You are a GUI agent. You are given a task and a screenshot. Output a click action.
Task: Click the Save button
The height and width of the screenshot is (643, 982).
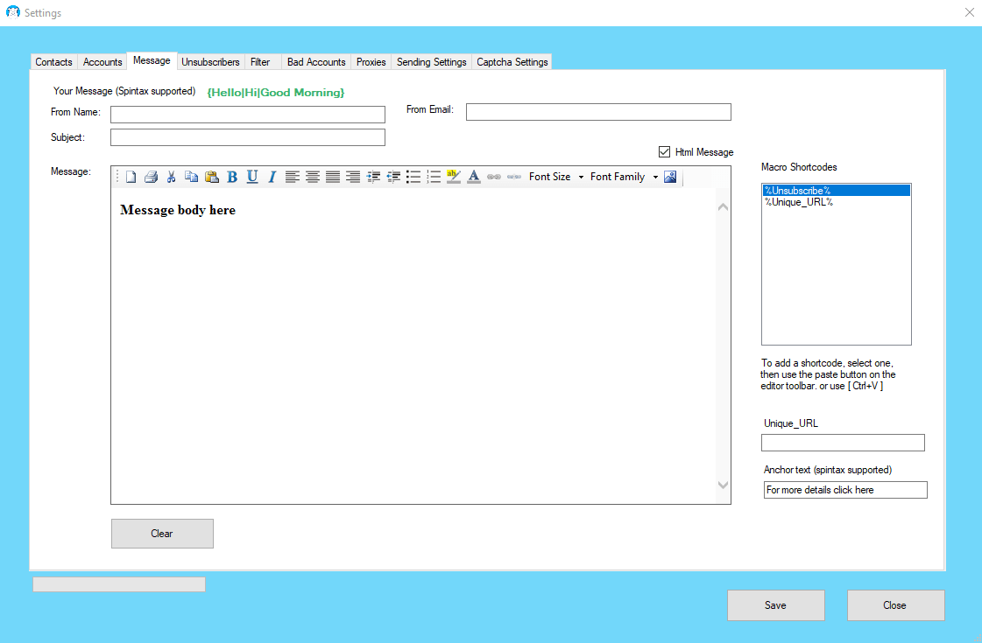coord(775,605)
